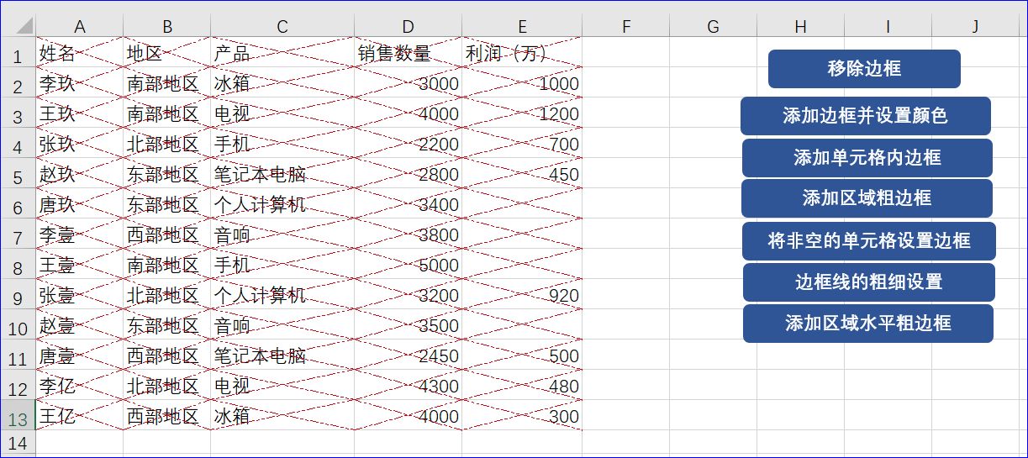Select sales quantity cell 4300

pyautogui.click(x=409, y=386)
